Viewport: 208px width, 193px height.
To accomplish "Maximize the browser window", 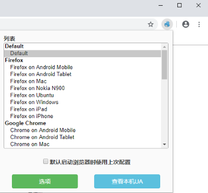I will 179,5.
